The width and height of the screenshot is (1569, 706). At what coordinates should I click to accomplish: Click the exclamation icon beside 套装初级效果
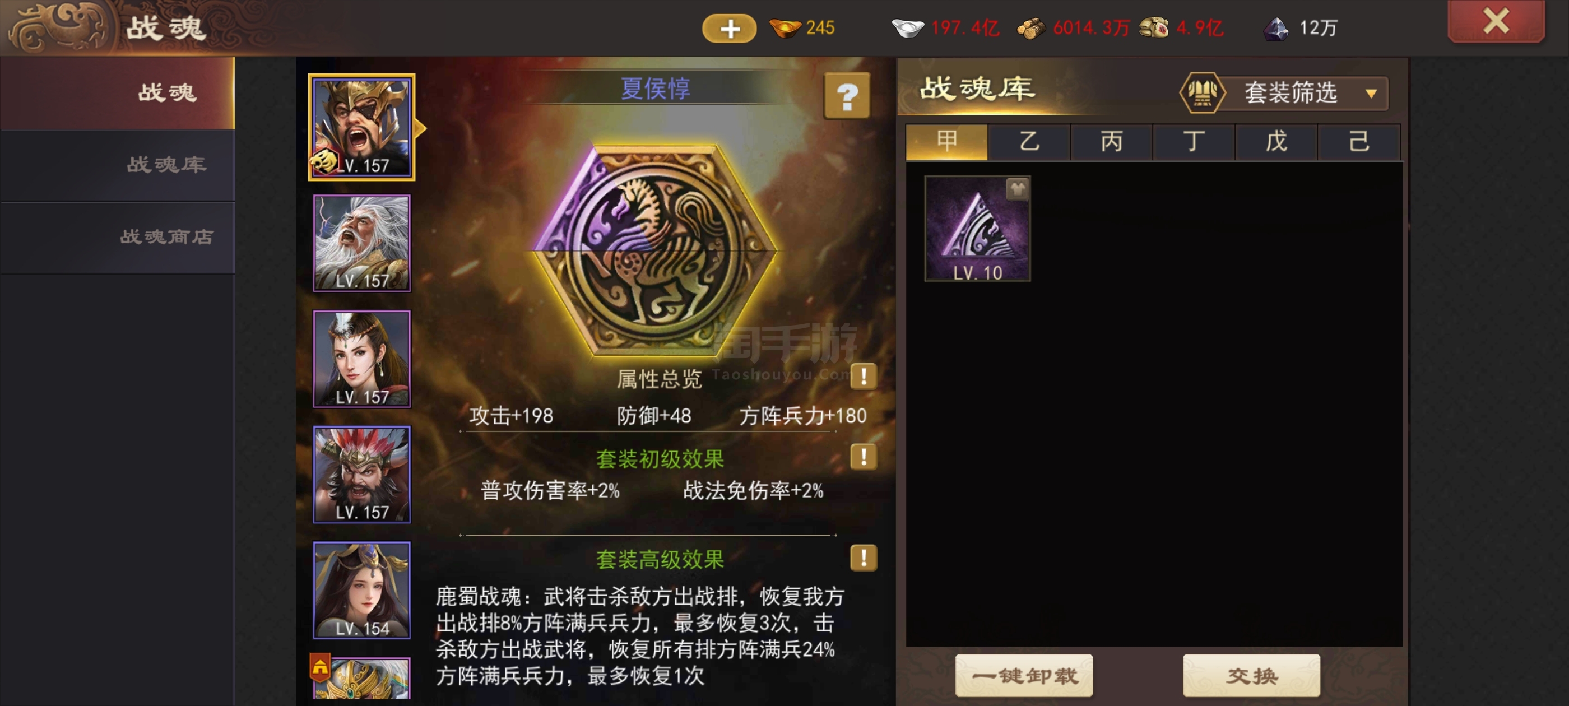[863, 456]
